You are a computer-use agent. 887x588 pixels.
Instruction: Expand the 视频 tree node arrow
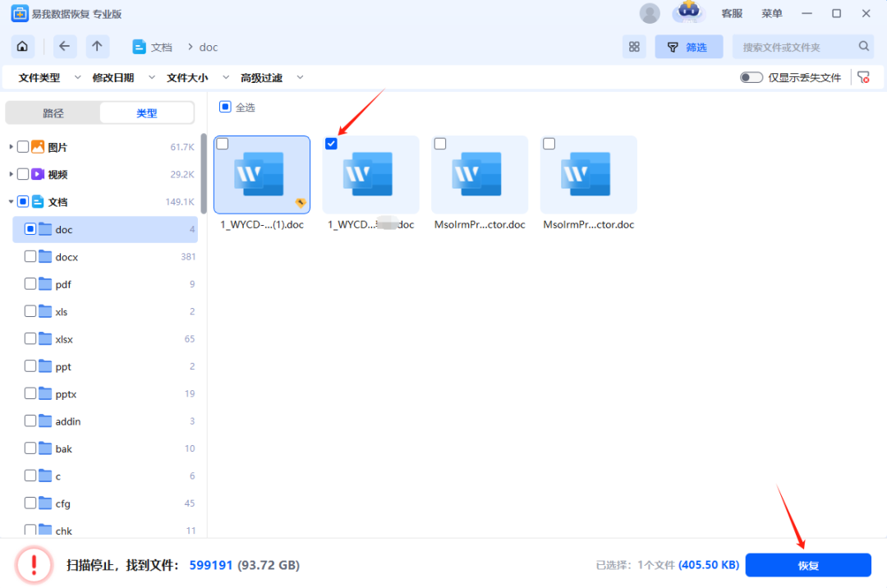click(11, 174)
